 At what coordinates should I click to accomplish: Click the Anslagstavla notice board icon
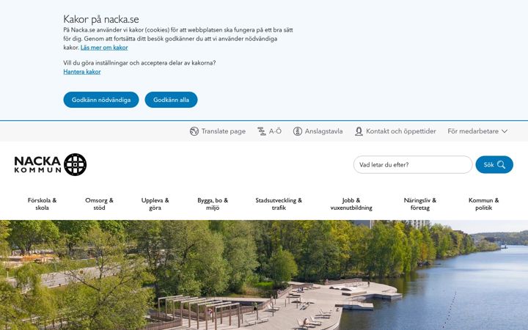(298, 131)
